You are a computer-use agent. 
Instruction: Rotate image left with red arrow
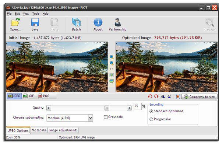coord(150,96)
